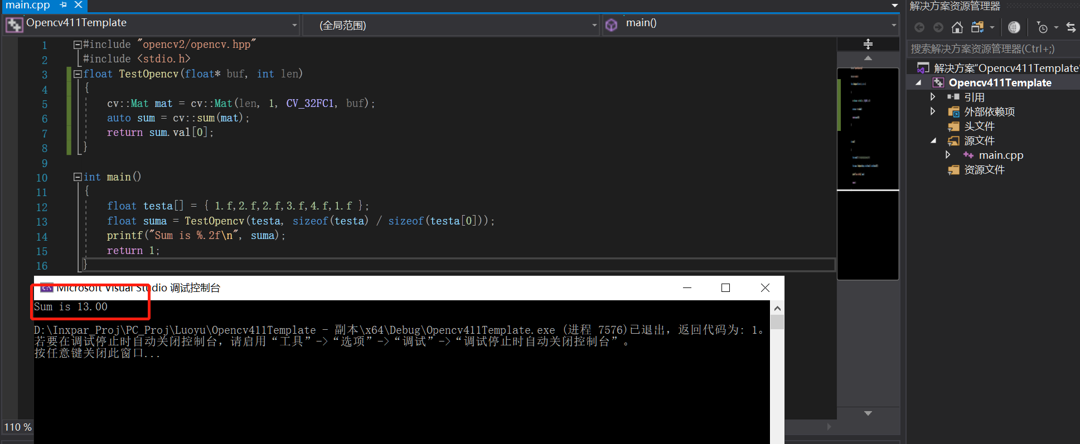Expand the main.cpp tree node
This screenshot has width=1080, height=444.
[947, 155]
